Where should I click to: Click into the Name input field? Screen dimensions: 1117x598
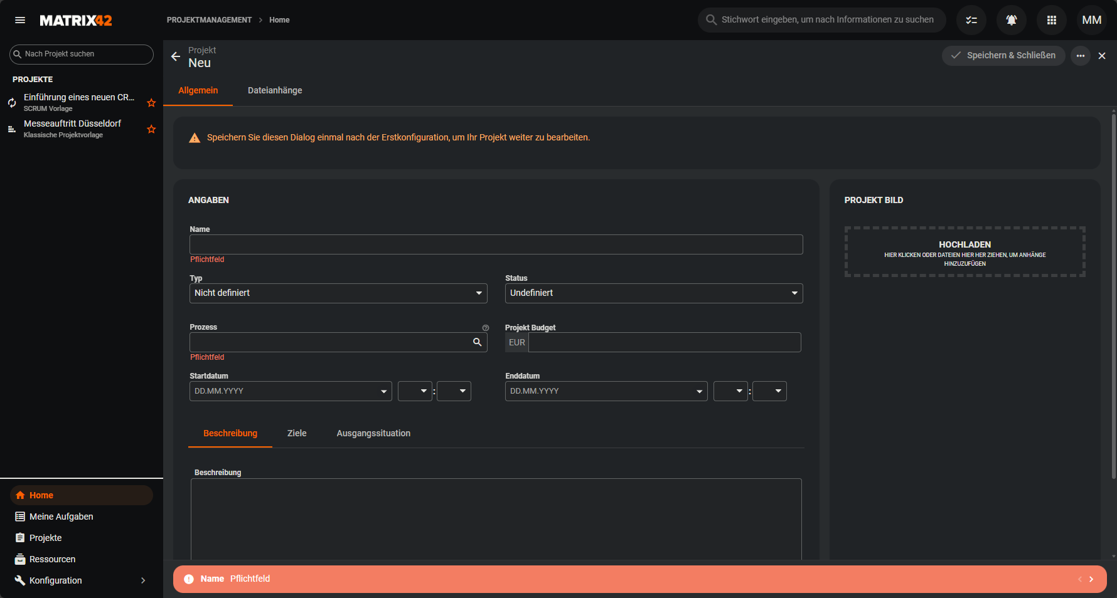click(x=496, y=244)
